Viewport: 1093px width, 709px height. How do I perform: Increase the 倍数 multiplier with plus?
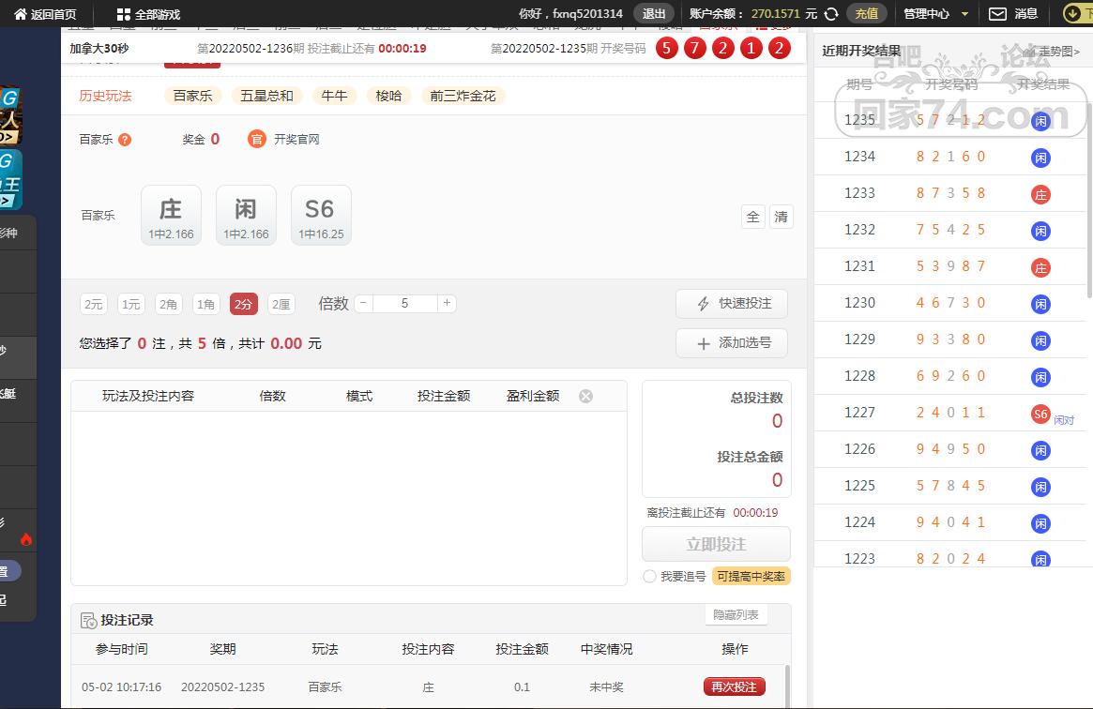448,303
